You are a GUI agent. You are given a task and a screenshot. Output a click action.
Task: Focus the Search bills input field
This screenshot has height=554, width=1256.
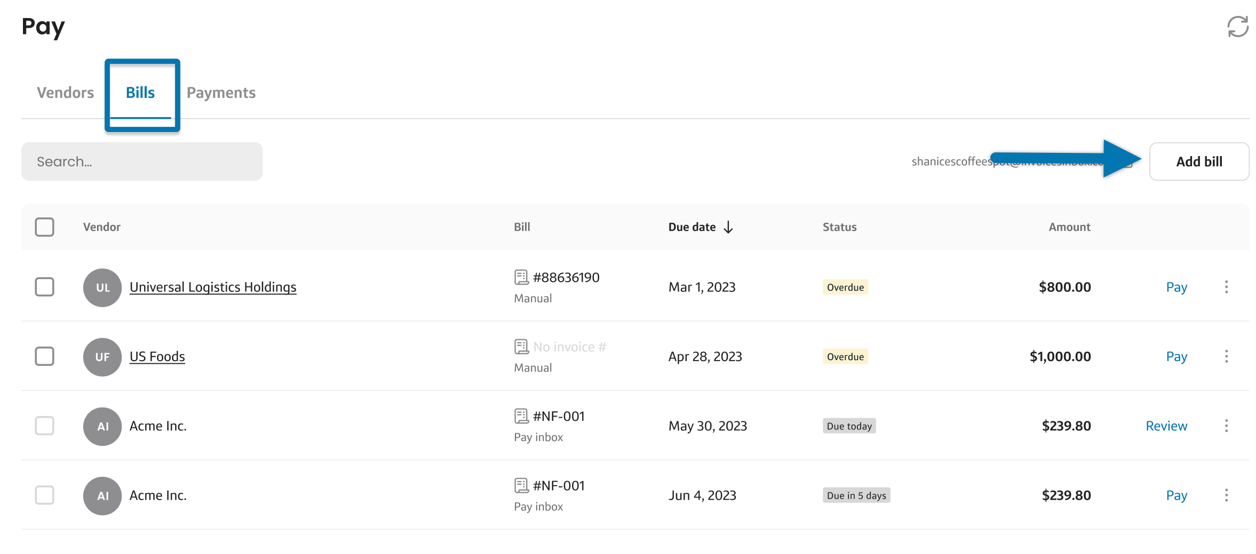[142, 161]
